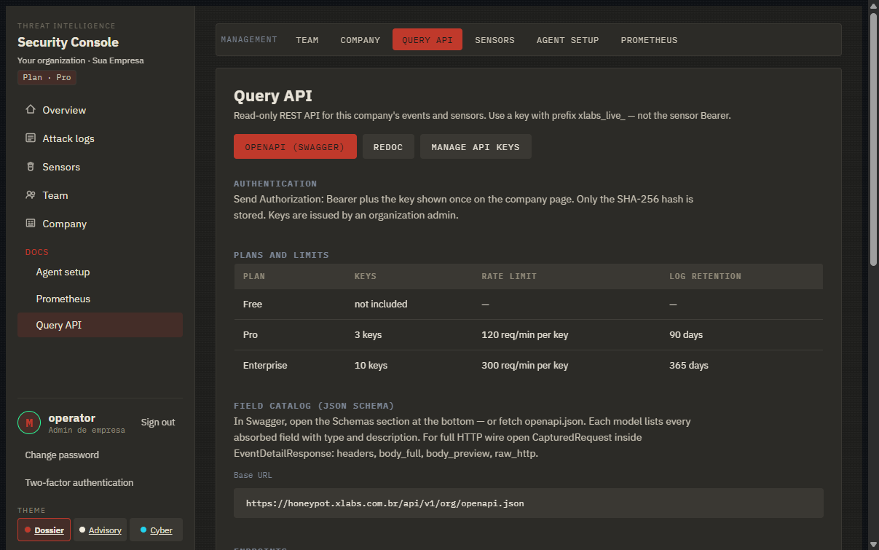Image resolution: width=879 pixels, height=550 pixels.
Task: Click the page vertical scrollbar thumb
Action: 872,138
